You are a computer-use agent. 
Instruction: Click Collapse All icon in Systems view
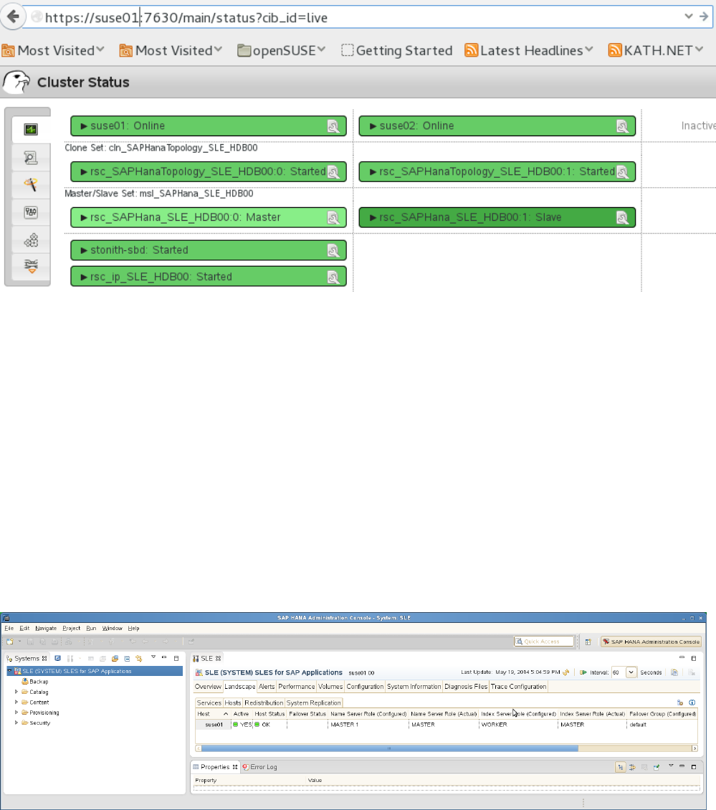127,658
